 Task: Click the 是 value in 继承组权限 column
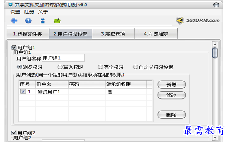[110, 92]
